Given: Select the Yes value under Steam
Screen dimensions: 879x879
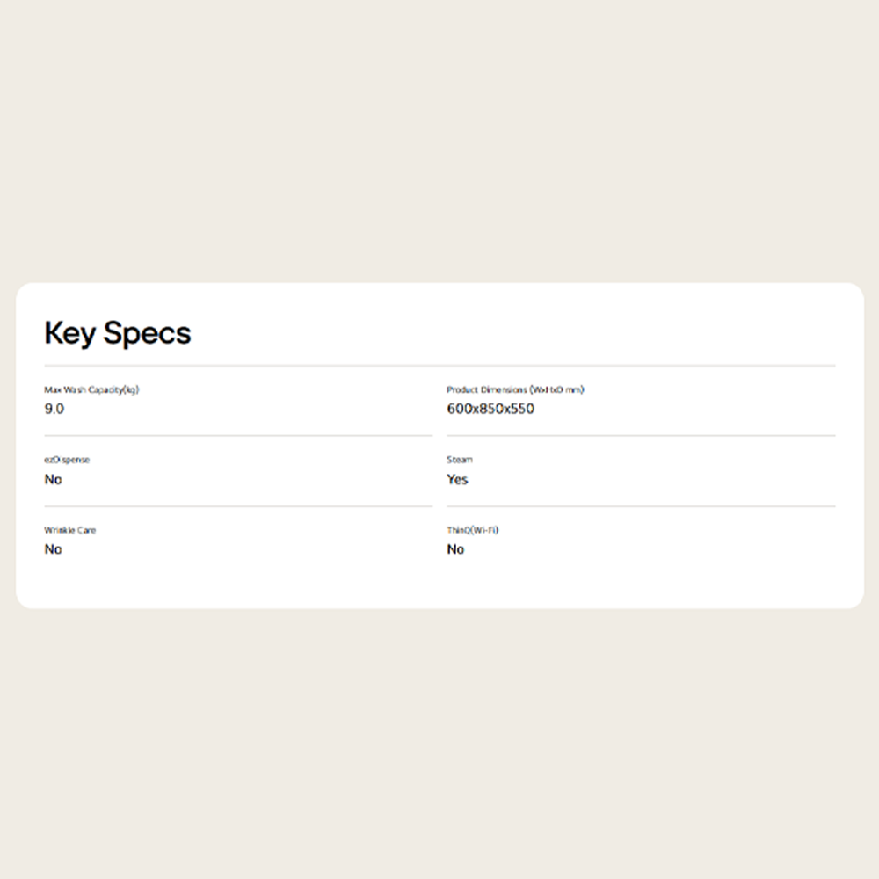Looking at the screenshot, I should 457,479.
